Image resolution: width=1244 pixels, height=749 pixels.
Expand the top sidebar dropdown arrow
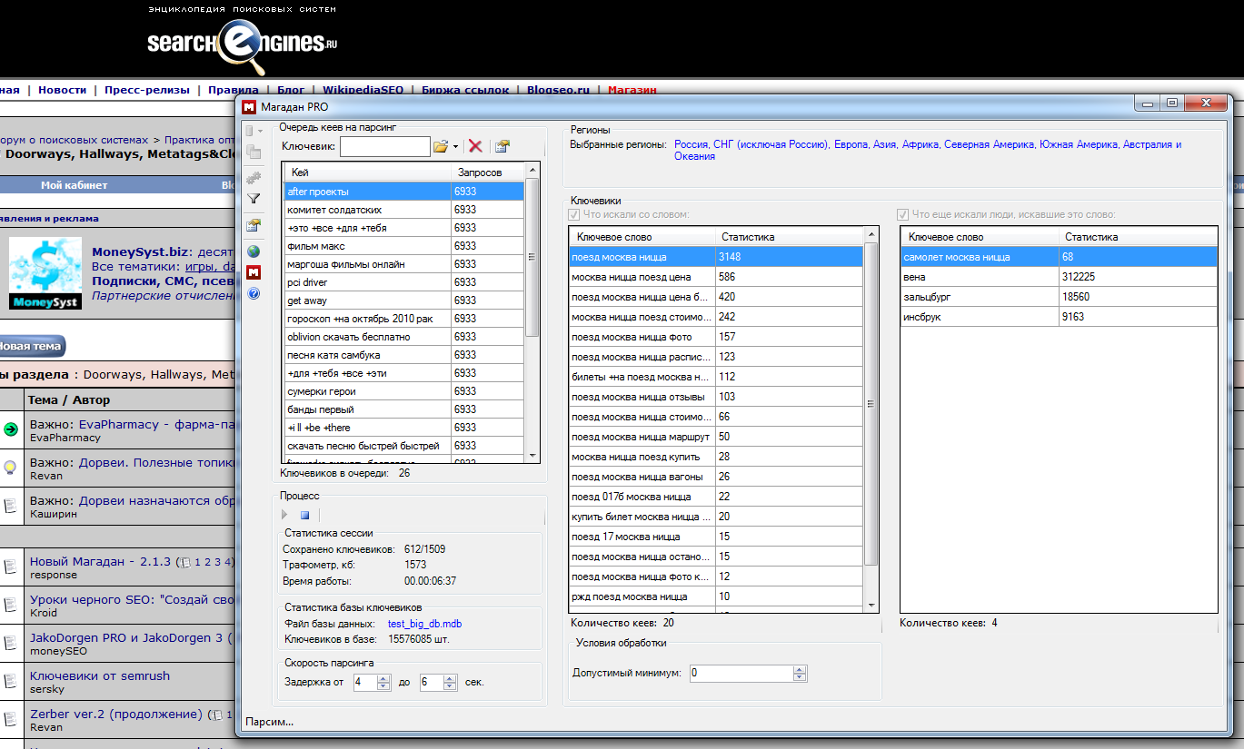tap(261, 131)
